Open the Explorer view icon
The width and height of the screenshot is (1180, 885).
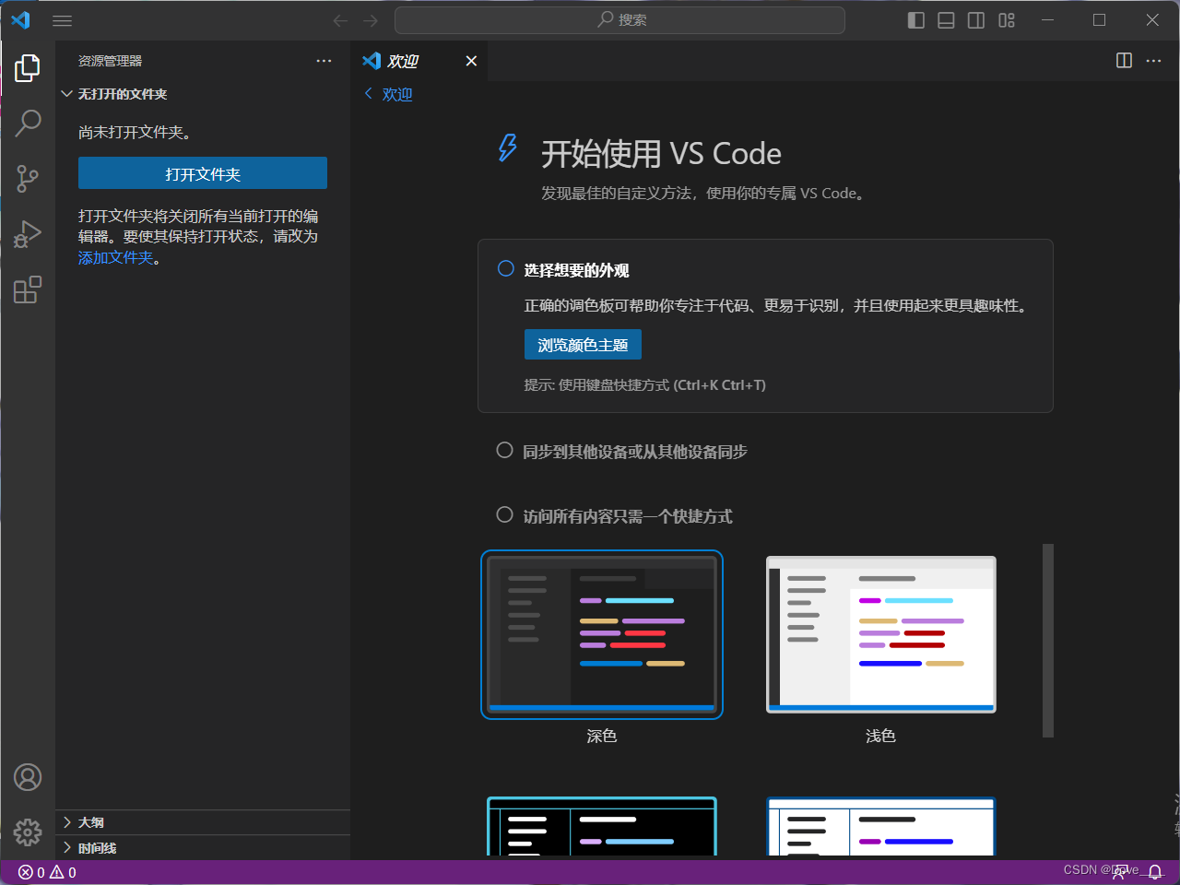[28, 67]
